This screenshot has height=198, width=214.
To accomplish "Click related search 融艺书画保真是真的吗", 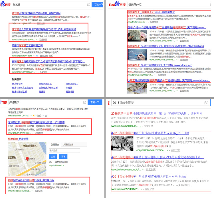I will click(22, 88).
